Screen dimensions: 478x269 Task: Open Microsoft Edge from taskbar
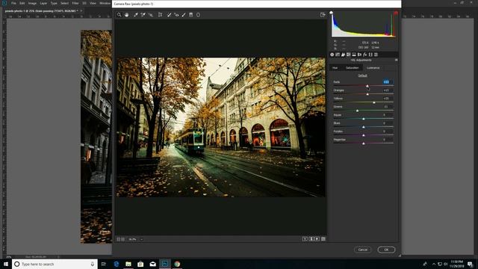pos(117,264)
